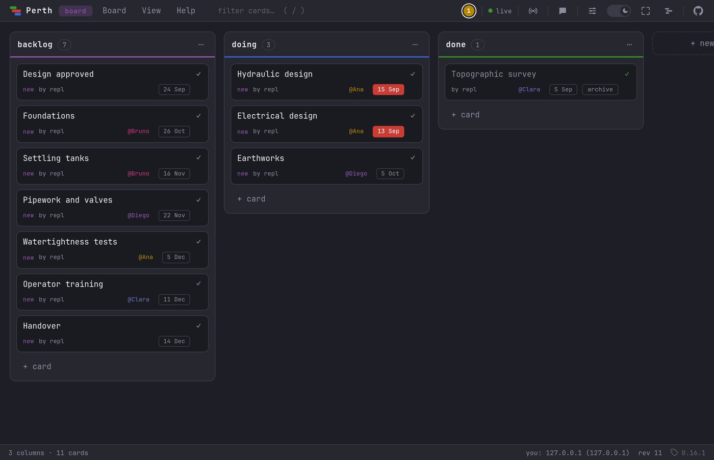Open the GitHub icon

(x=698, y=11)
